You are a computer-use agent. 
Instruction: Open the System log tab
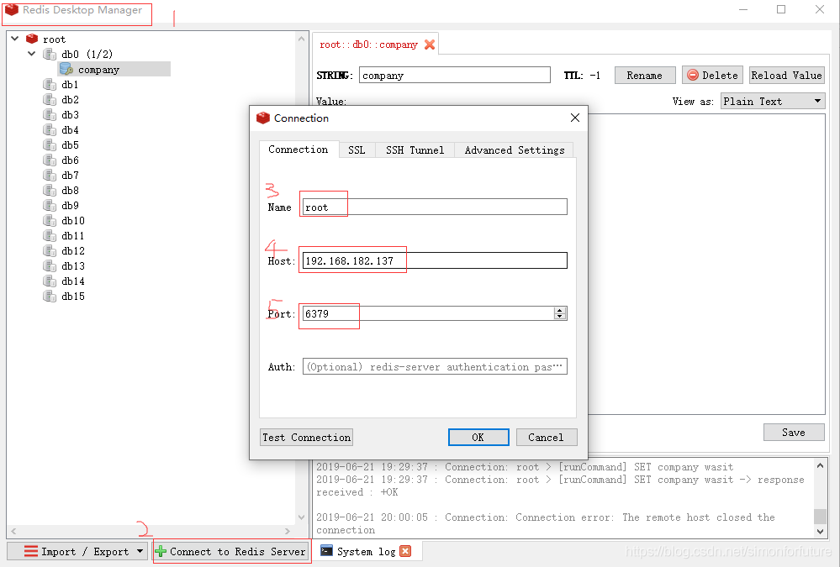click(366, 552)
